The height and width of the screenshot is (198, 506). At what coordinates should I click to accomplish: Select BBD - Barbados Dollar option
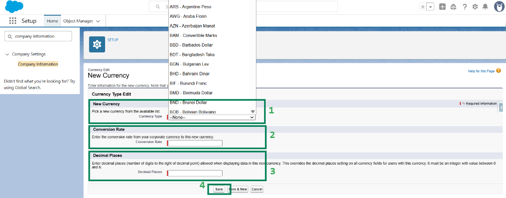click(x=212, y=45)
